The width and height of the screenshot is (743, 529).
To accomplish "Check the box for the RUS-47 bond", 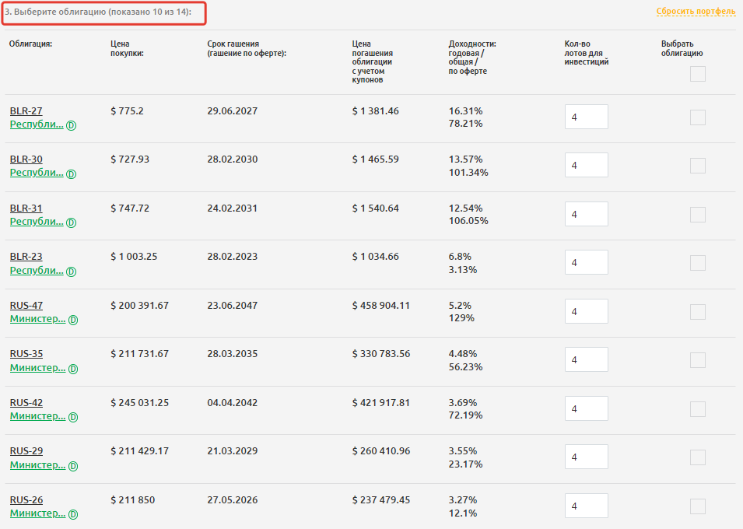I will [x=698, y=312].
